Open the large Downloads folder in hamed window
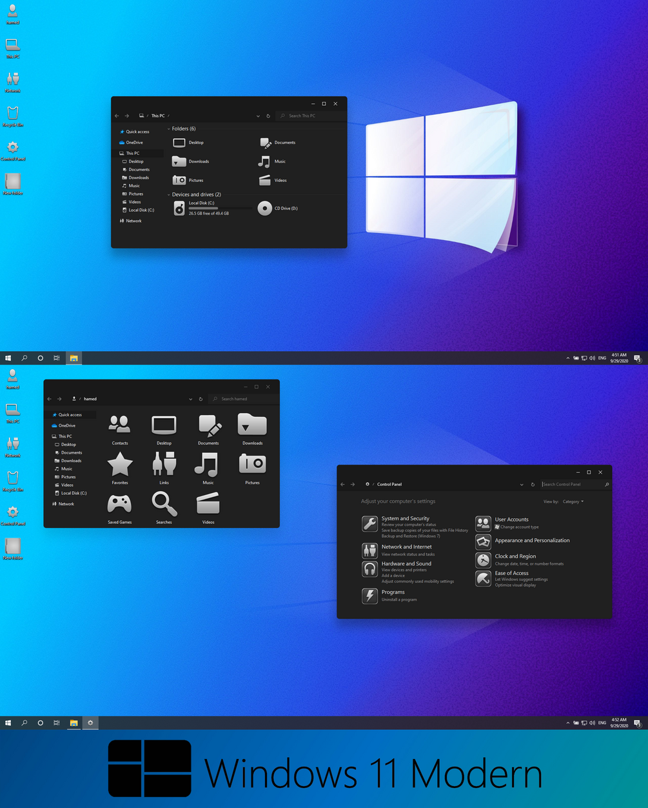This screenshot has width=648, height=808. (252, 429)
